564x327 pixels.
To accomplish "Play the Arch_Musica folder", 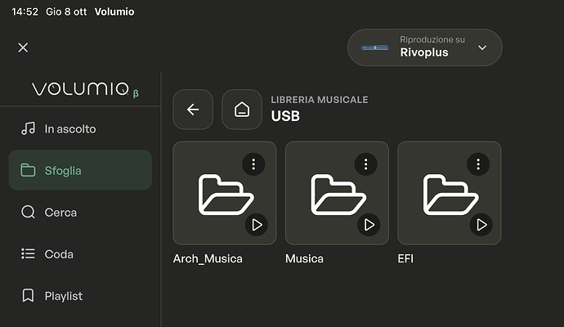I will 257,225.
